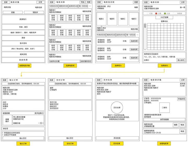Click 换一场 link in seat screen
The height and width of the screenshot is (147, 188).
pos(183,7)
